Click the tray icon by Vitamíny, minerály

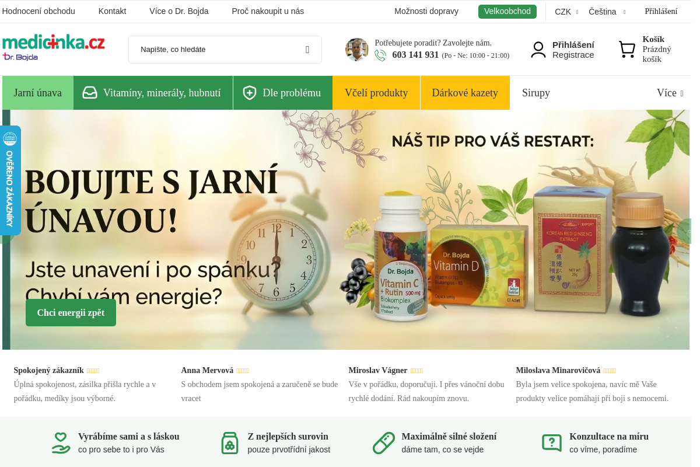coord(90,93)
